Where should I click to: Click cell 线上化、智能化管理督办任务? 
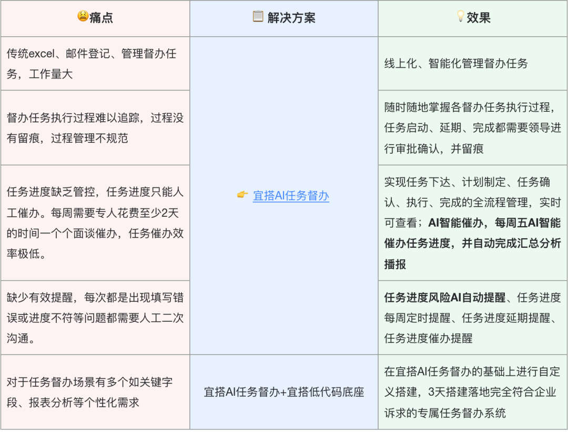(472, 64)
